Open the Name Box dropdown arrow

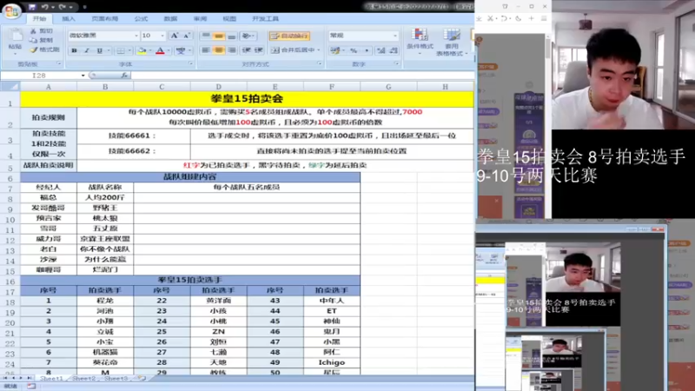83,76
